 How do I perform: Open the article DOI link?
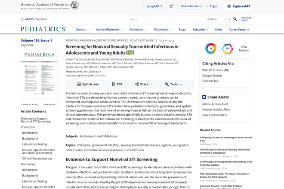(x=86, y=76)
